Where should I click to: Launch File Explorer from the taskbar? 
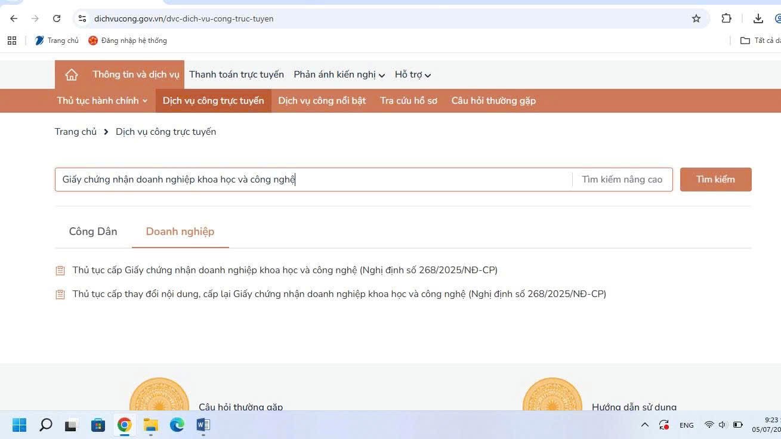tap(150, 425)
